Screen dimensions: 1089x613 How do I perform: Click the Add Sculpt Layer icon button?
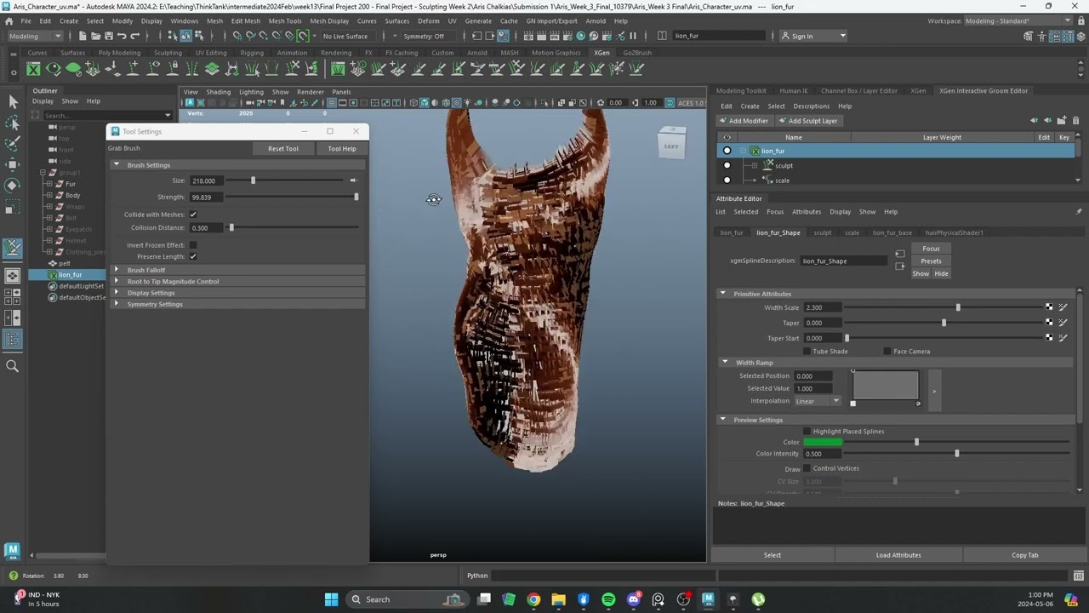[808, 121]
